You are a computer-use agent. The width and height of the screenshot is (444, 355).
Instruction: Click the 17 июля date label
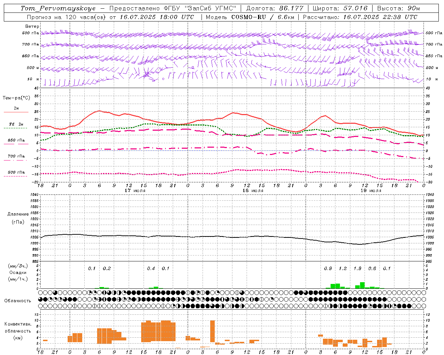click(135, 191)
